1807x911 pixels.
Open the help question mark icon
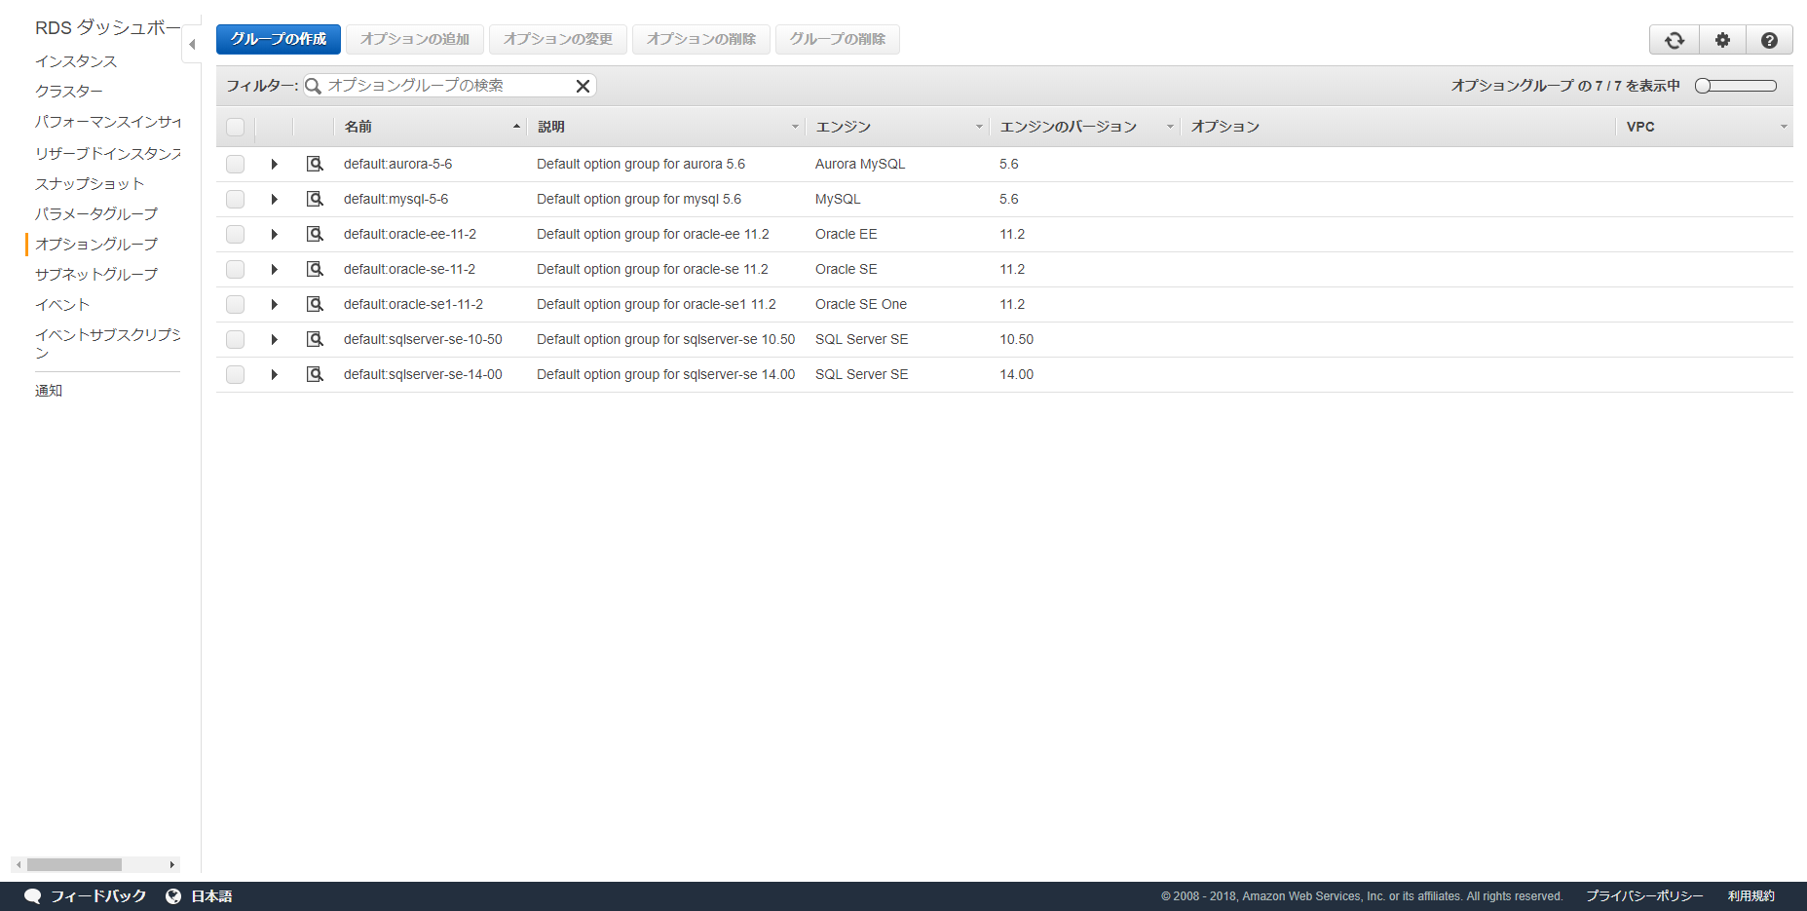click(x=1769, y=40)
